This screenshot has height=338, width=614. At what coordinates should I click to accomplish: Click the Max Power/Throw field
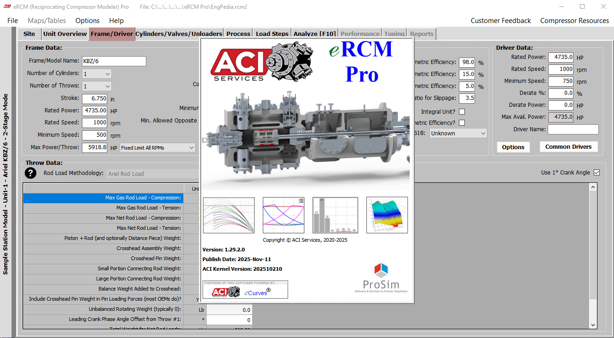[94, 148]
